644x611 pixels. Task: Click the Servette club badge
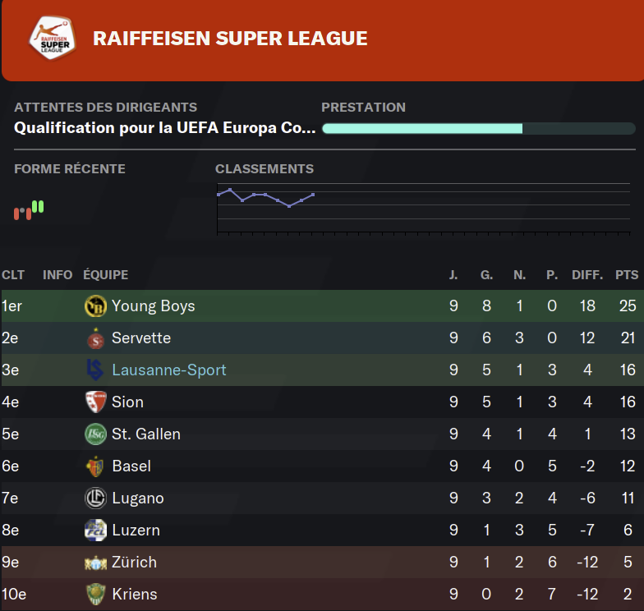point(95,338)
